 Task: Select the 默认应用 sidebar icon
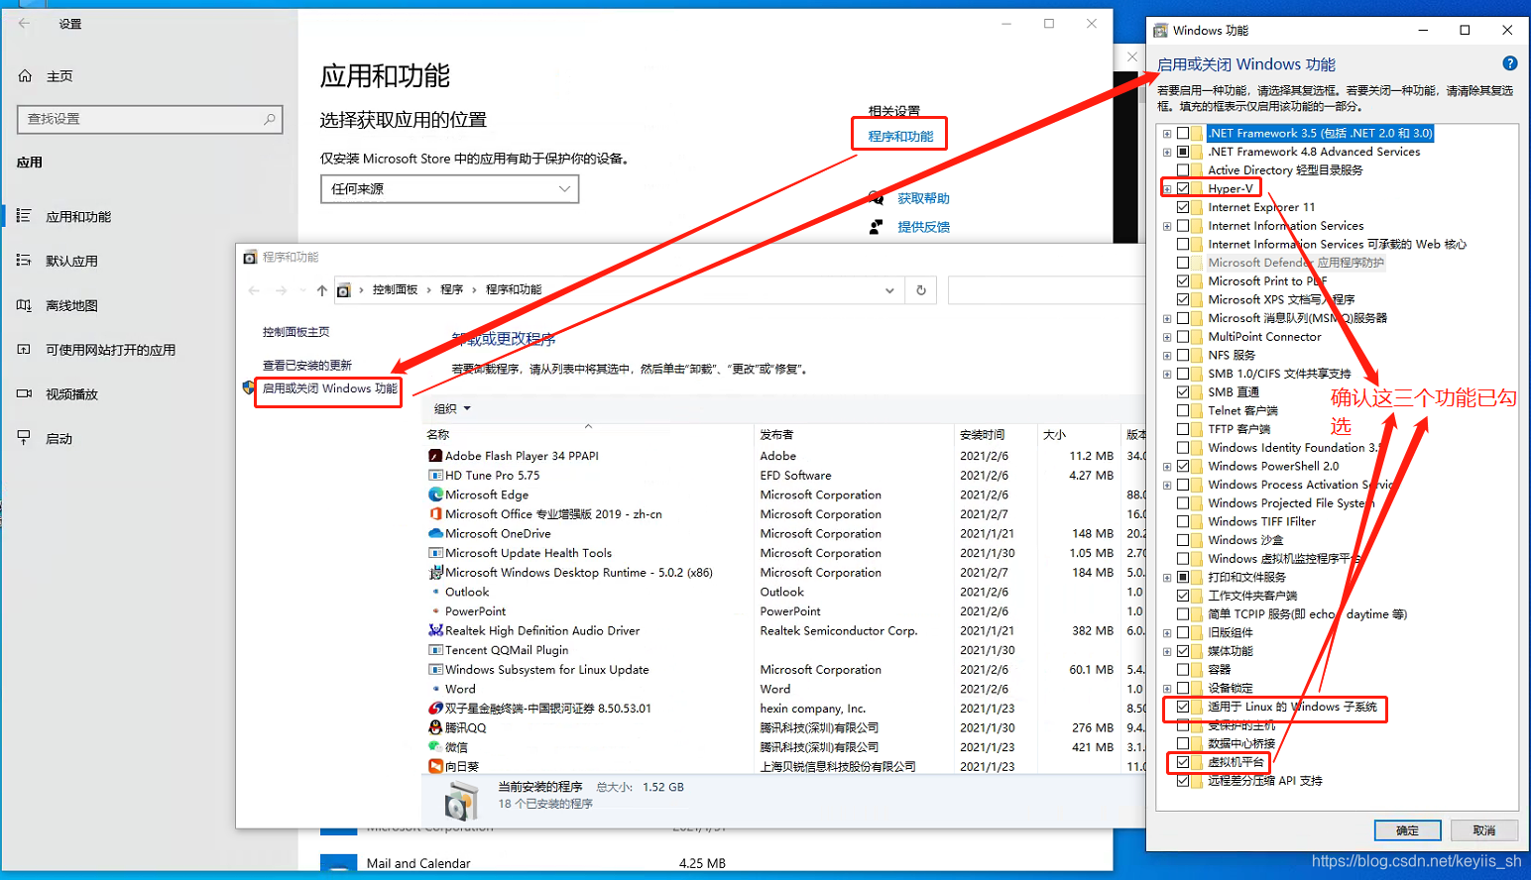pyautogui.click(x=24, y=261)
